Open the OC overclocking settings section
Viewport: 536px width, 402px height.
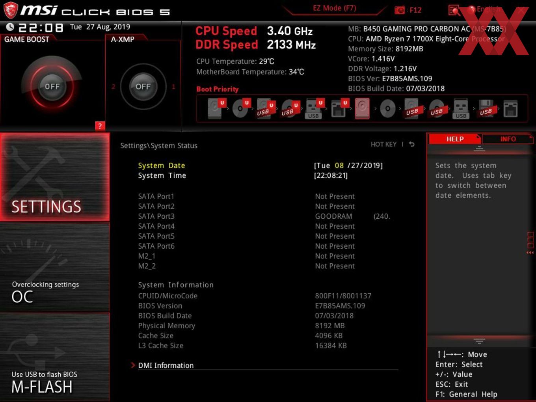pos(55,268)
